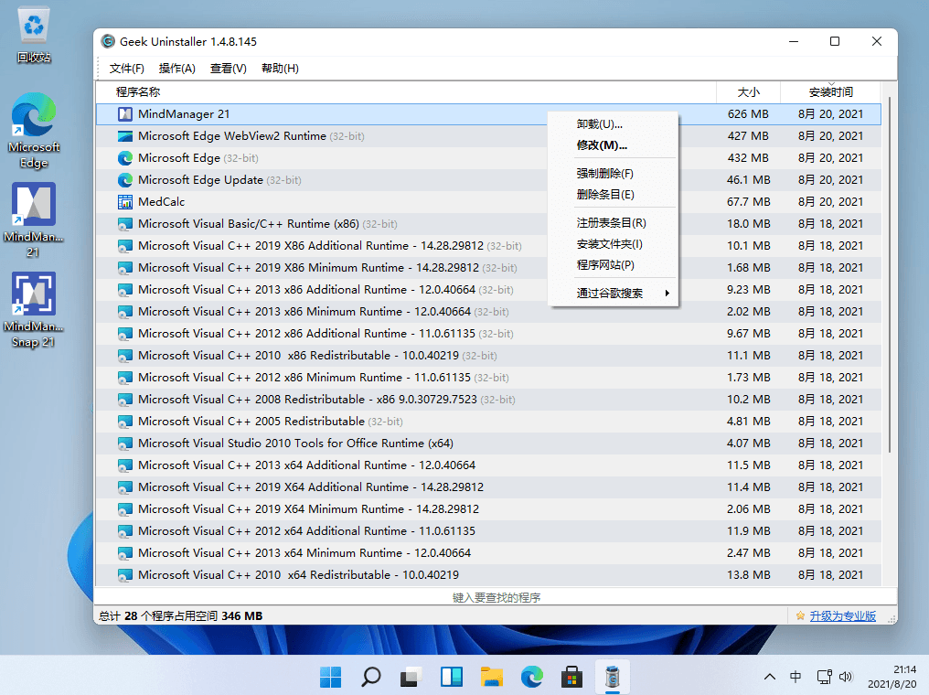Sort by 程序名称 column header

(406, 91)
